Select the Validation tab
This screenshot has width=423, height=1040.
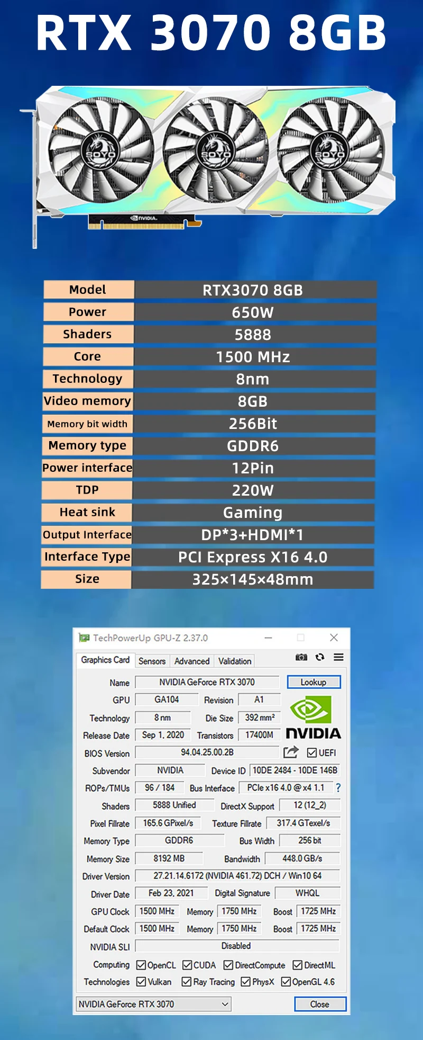[x=235, y=661]
